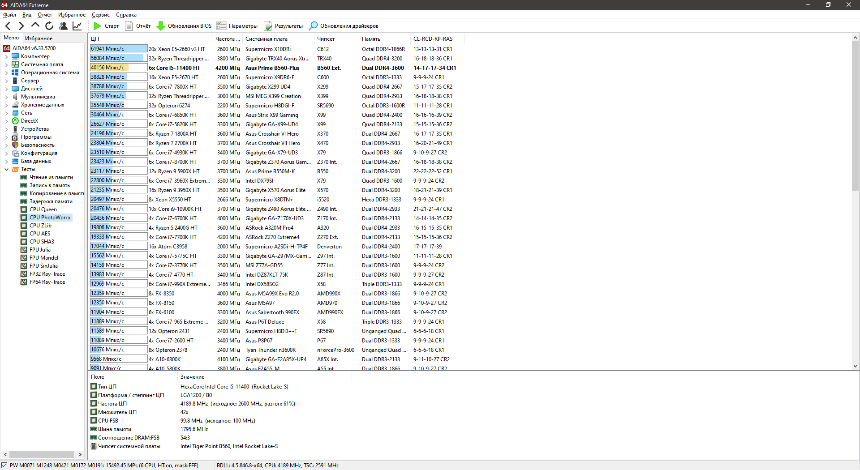Image resolution: width=860 pixels, height=470 pixels.
Task: Select the CPU Queen test
Action: click(43, 209)
